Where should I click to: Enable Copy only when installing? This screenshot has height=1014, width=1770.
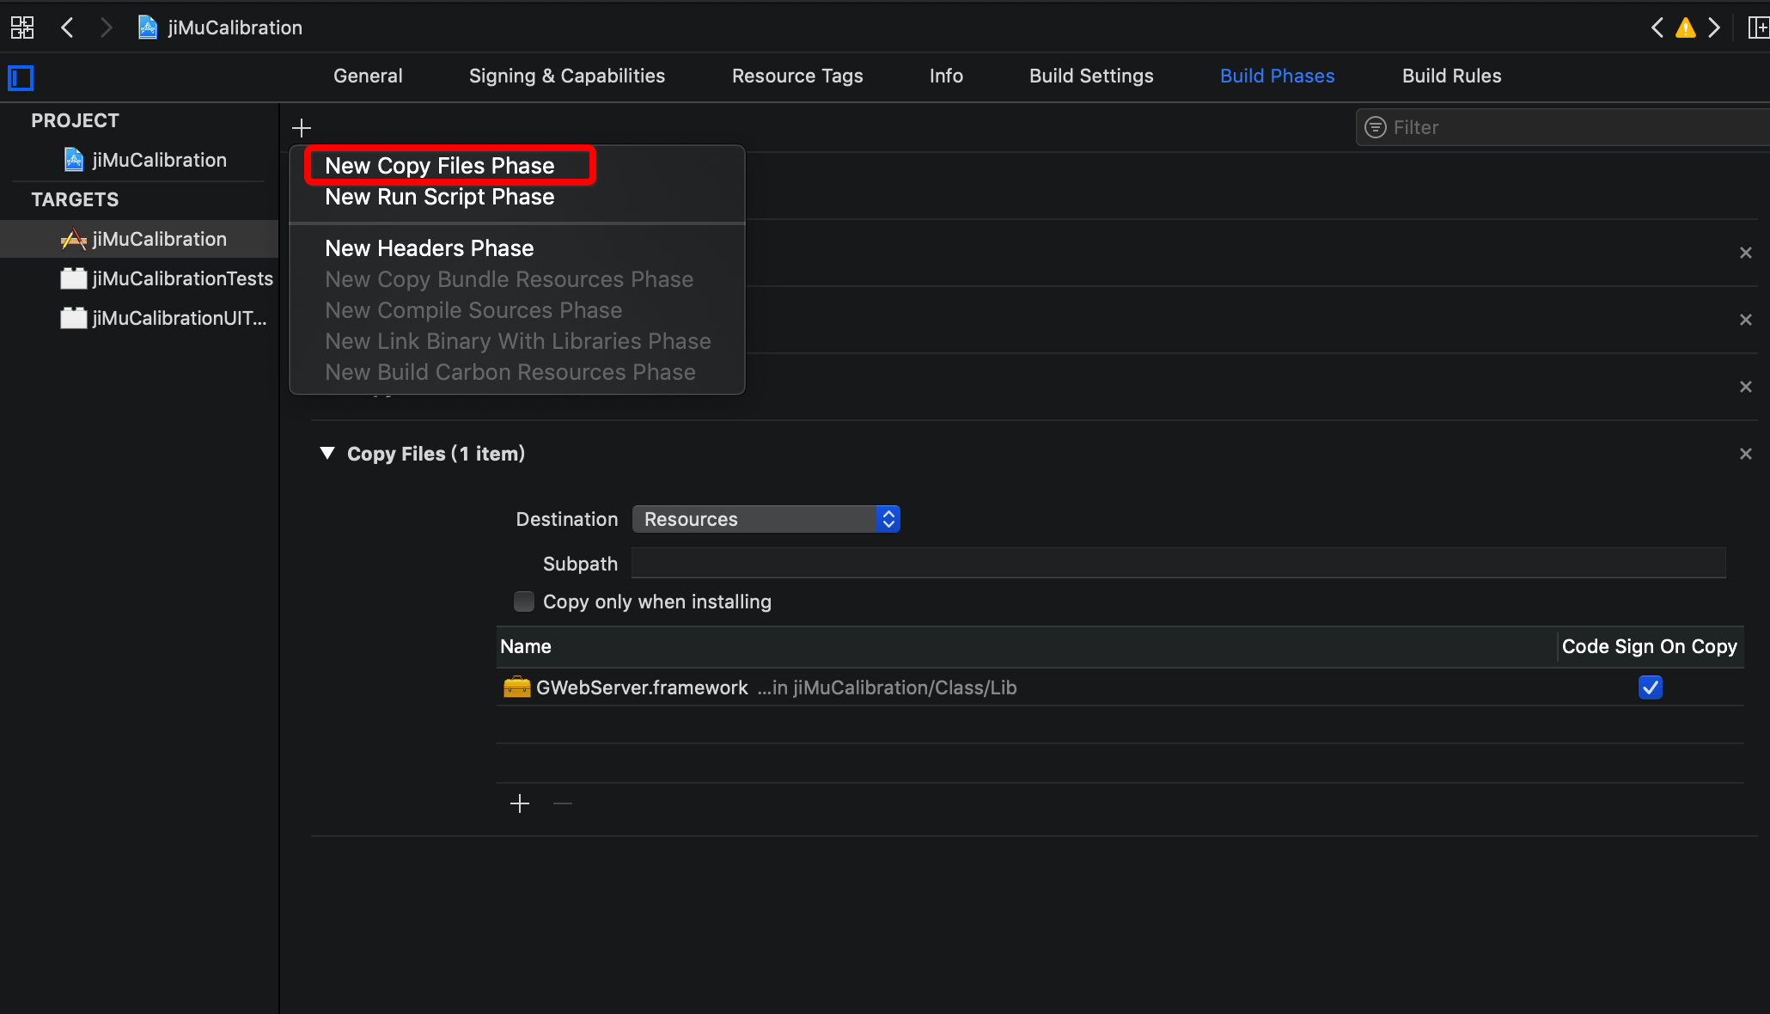(x=524, y=602)
